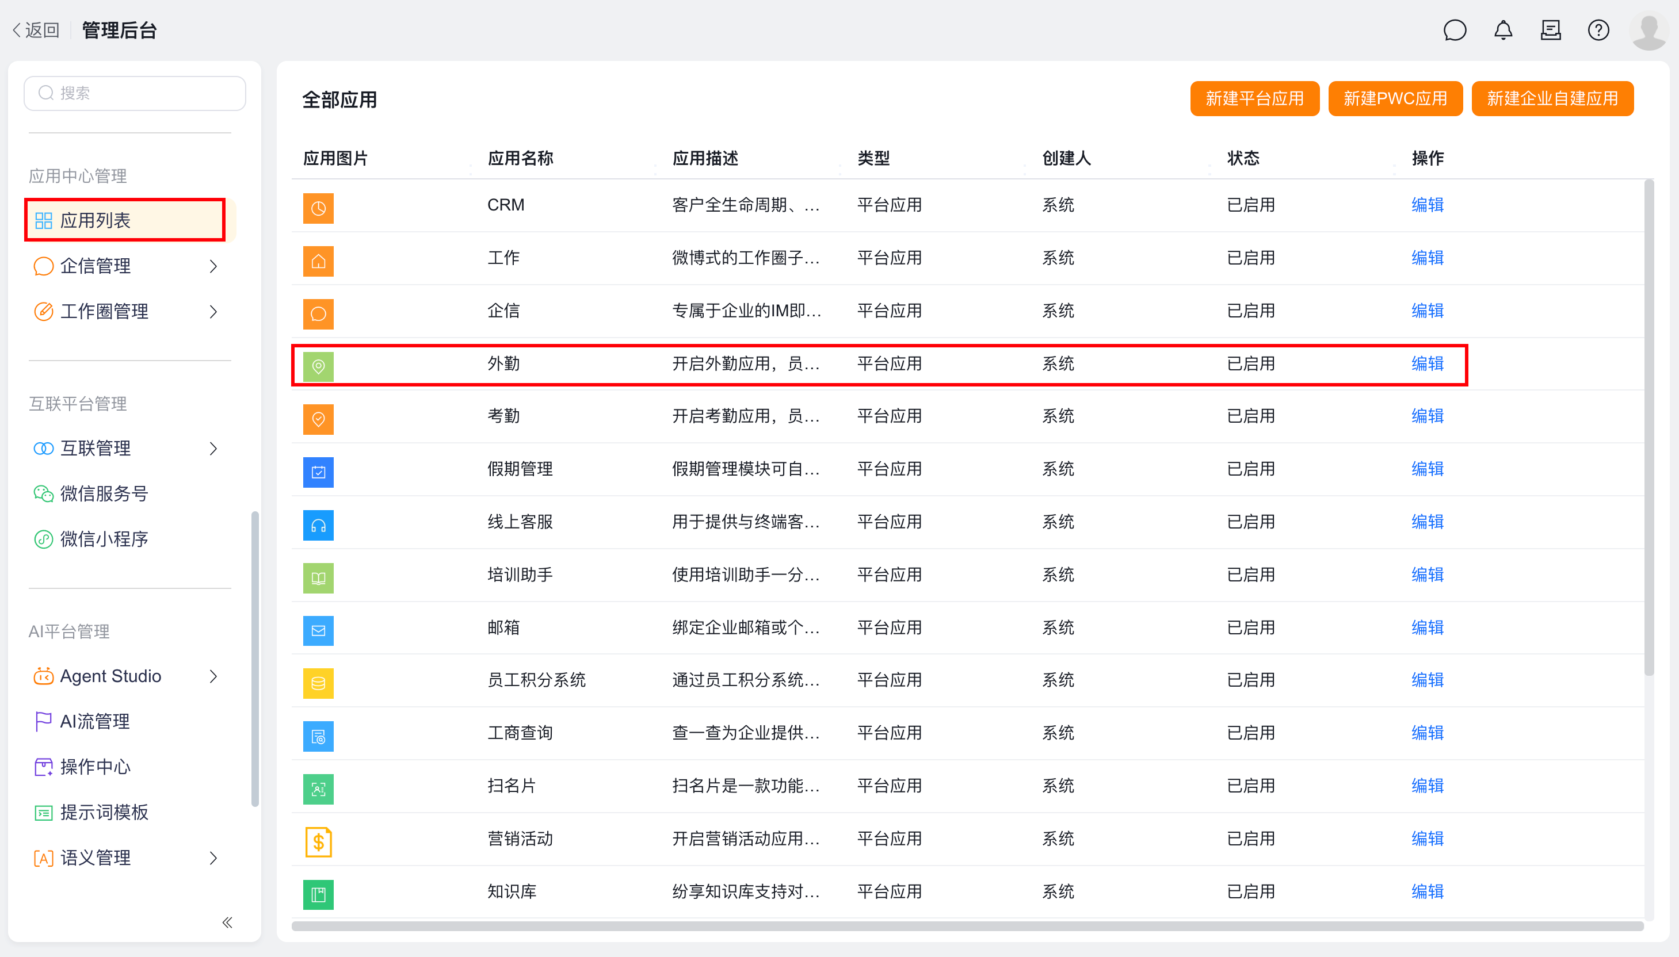Expand the 企信管理 submenu
Image resolution: width=1679 pixels, height=957 pixels.
point(213,266)
